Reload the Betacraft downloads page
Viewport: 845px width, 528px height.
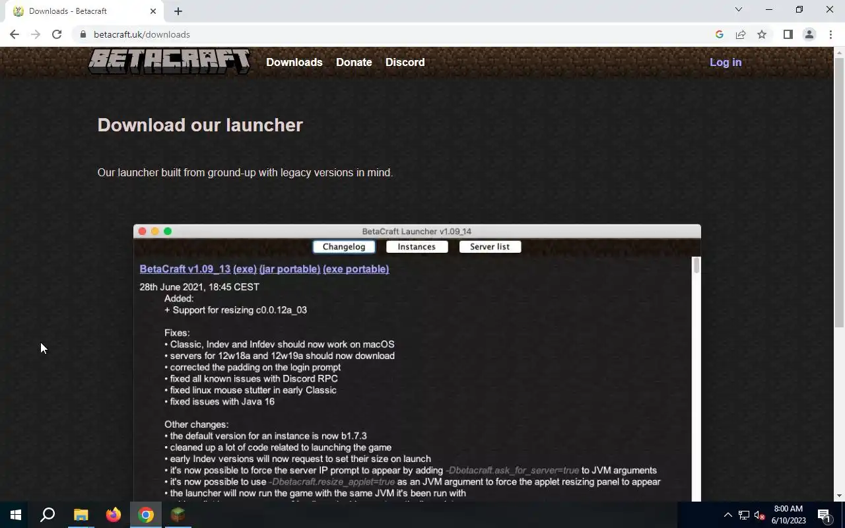pos(57,34)
